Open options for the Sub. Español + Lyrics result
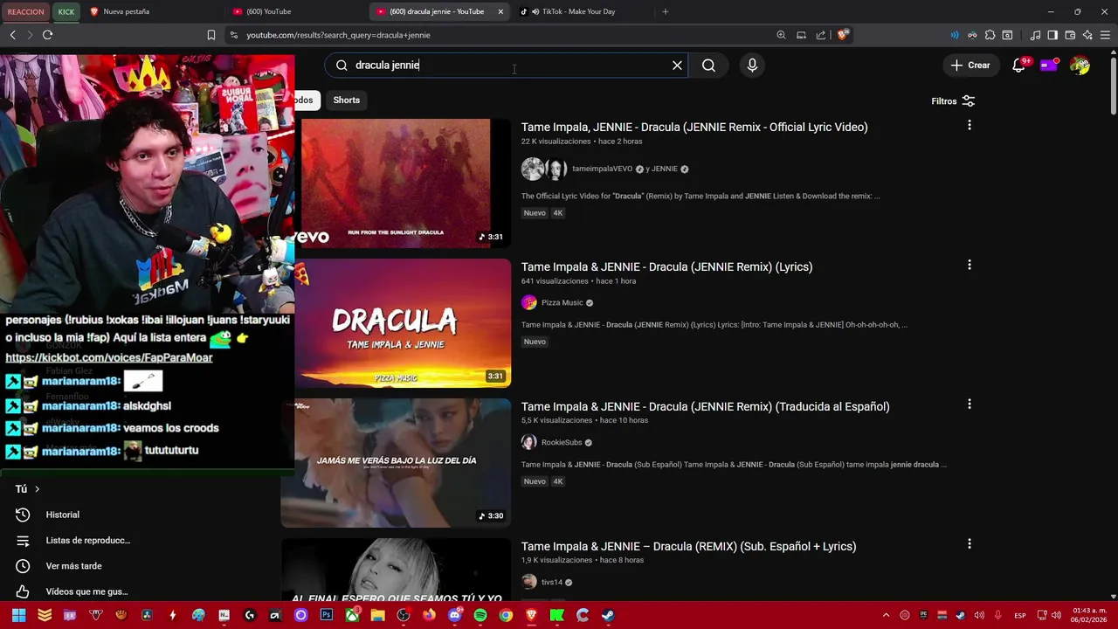 click(969, 544)
